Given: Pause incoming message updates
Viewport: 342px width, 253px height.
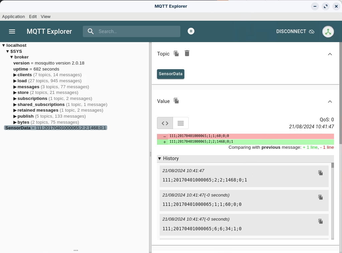Looking at the screenshot, I should click(x=191, y=31).
